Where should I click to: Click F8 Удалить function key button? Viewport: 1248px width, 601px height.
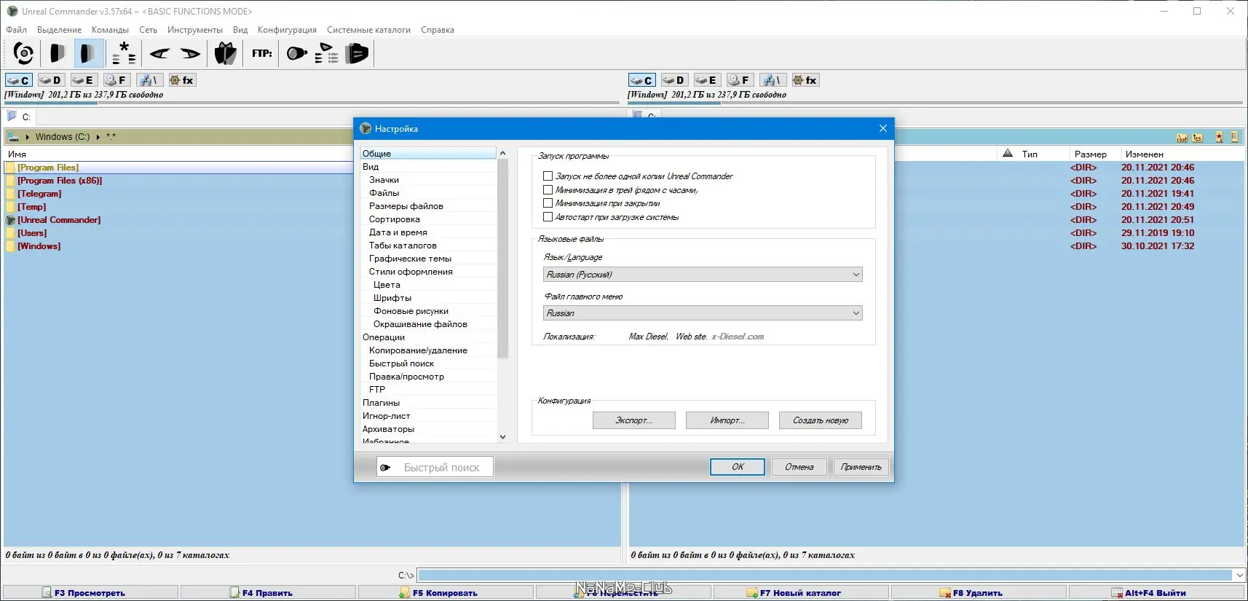(978, 593)
